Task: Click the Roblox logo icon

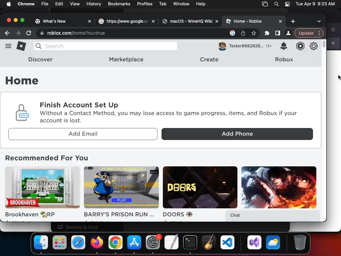Action: [x=21, y=46]
